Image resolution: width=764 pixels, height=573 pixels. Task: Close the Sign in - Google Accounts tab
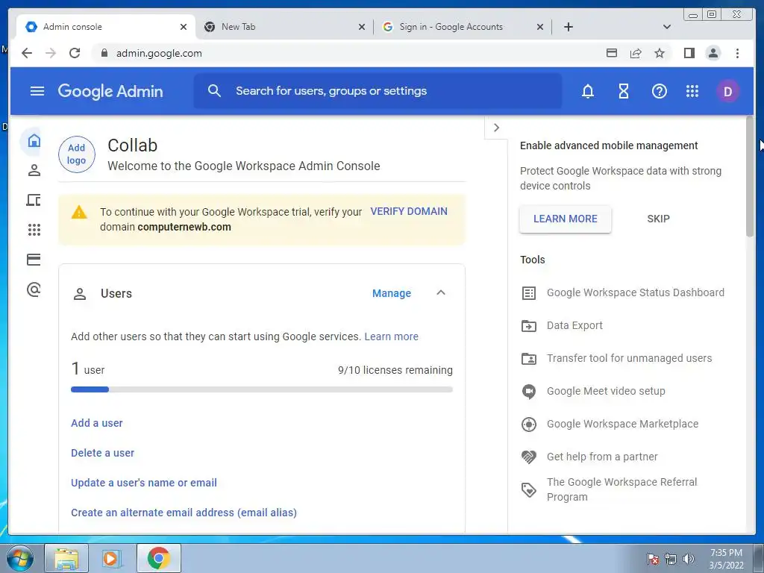540,27
